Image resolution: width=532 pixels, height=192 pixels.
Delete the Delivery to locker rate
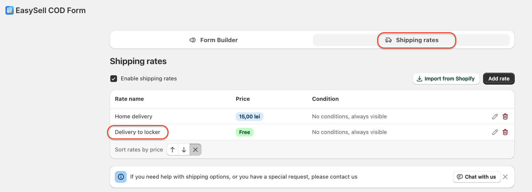pyautogui.click(x=505, y=132)
